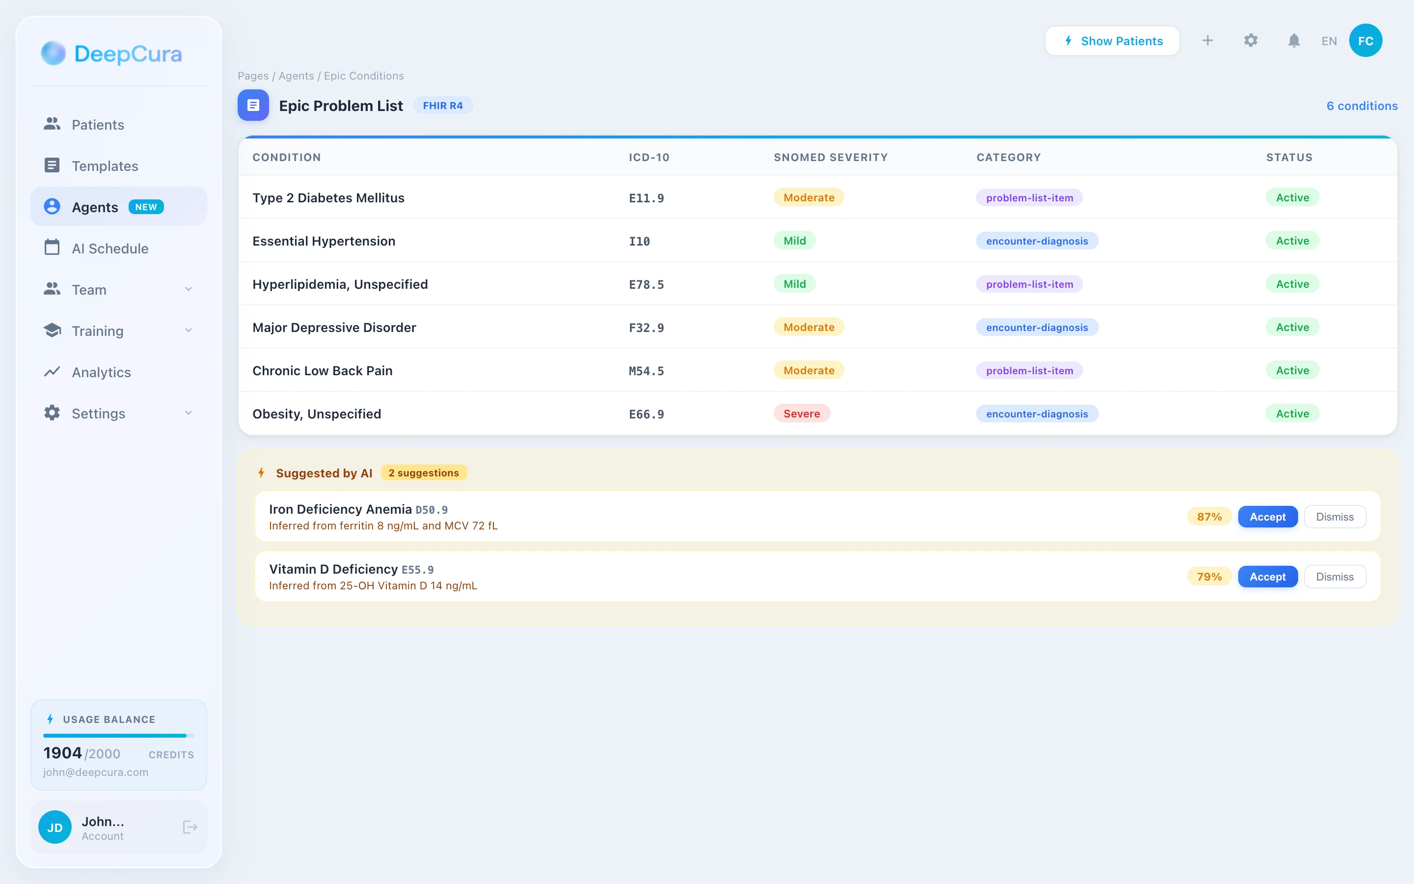Screen dimensions: 1414x884
Task: Open AI Schedule from the sidebar
Action: click(110, 248)
